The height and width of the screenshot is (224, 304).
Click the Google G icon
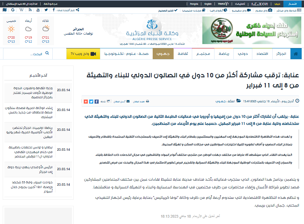(x=13, y=10)
